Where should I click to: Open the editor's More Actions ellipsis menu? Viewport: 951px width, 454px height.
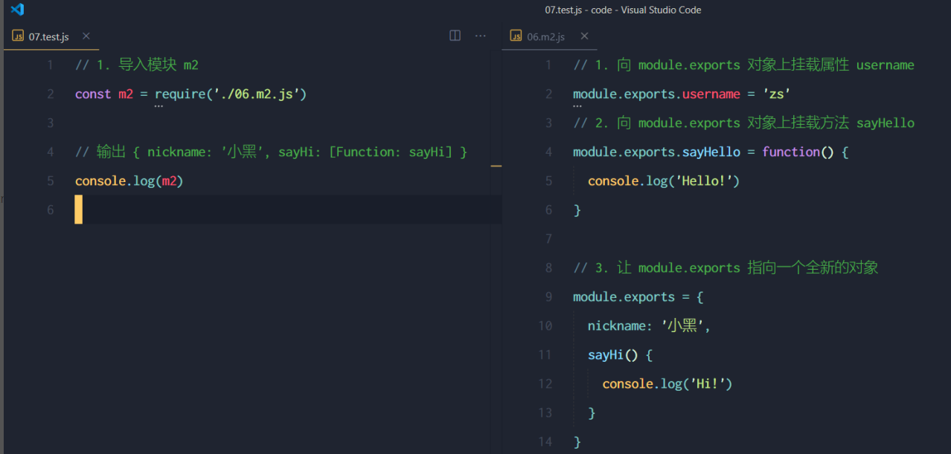point(480,36)
